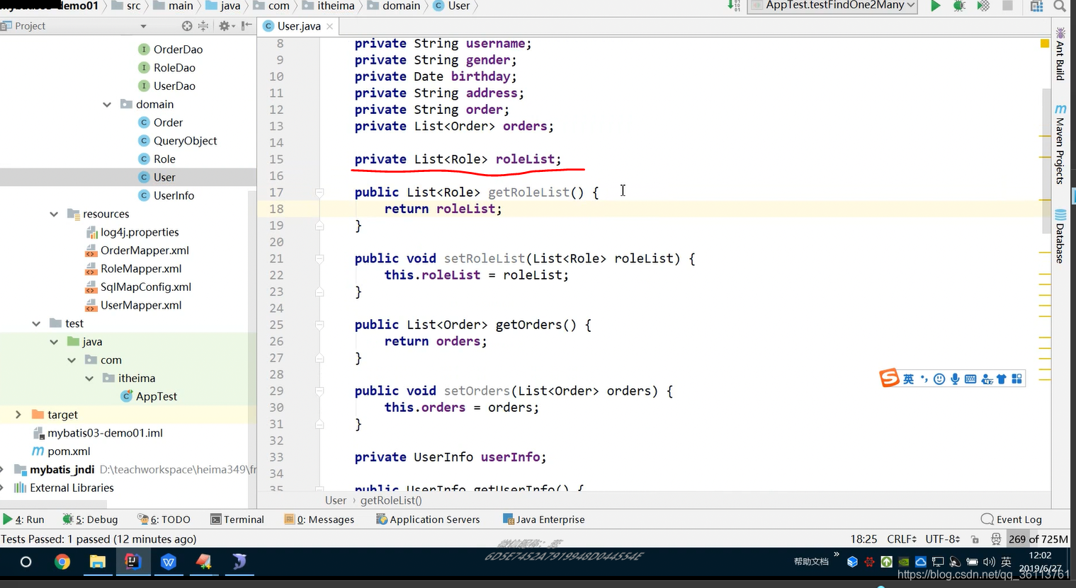Collapse the java folder under test
The width and height of the screenshot is (1076, 588).
pyautogui.click(x=54, y=342)
